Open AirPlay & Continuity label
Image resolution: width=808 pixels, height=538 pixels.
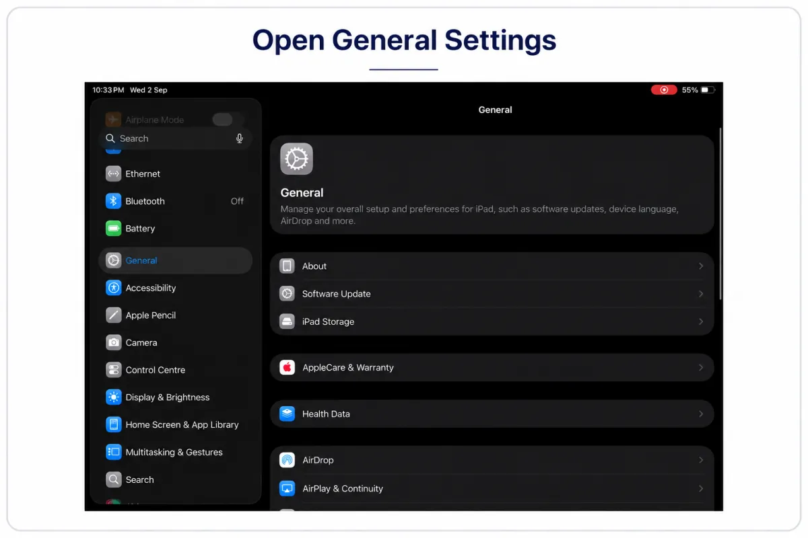pos(343,489)
